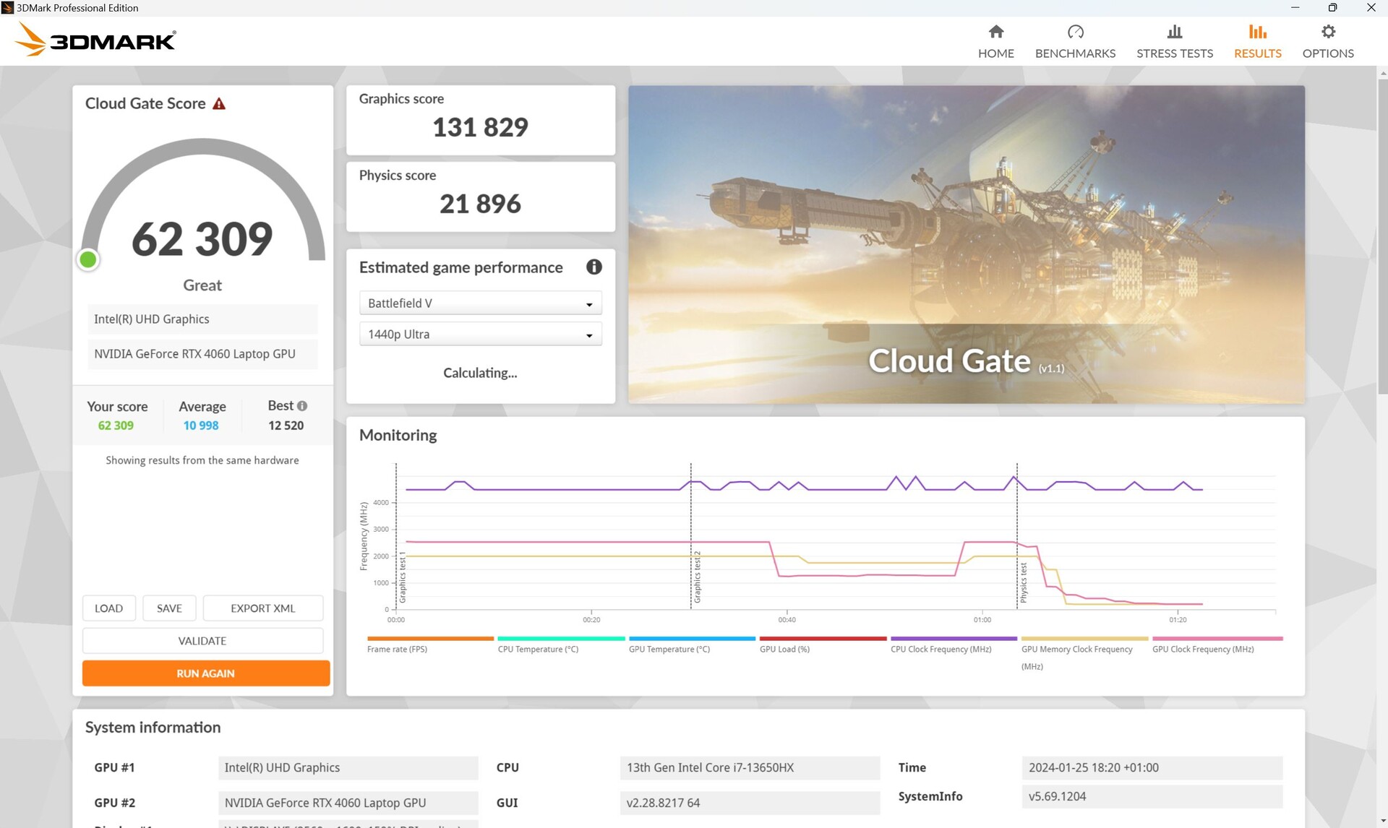1388x828 pixels.
Task: Click the 3DMark logo
Action: click(95, 40)
